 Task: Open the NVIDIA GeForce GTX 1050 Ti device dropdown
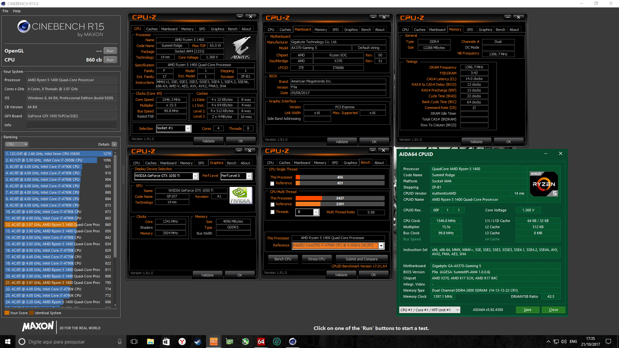(x=195, y=176)
